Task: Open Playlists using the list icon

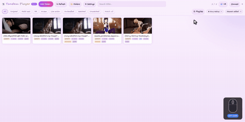Action: 194,12
